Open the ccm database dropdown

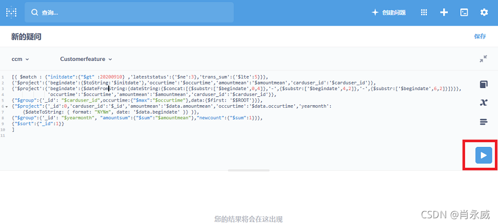coord(20,59)
